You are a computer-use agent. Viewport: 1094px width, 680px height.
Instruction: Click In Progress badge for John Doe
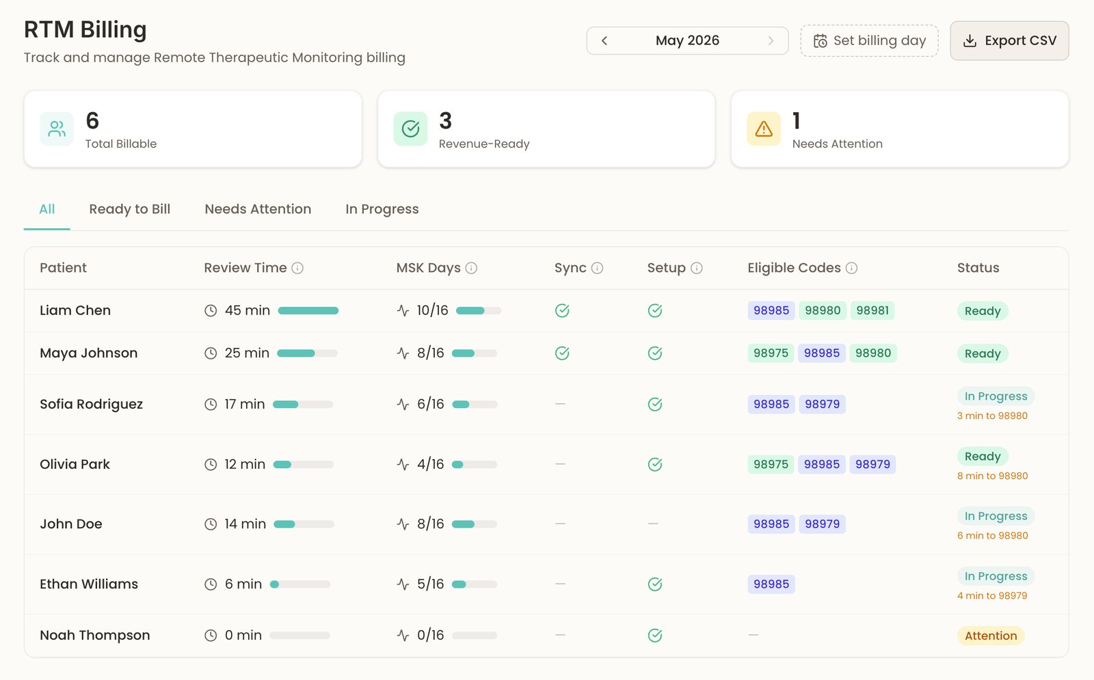coord(996,516)
